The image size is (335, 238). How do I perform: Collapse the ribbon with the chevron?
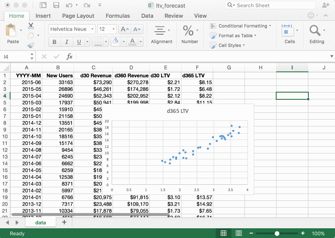pos(326,15)
